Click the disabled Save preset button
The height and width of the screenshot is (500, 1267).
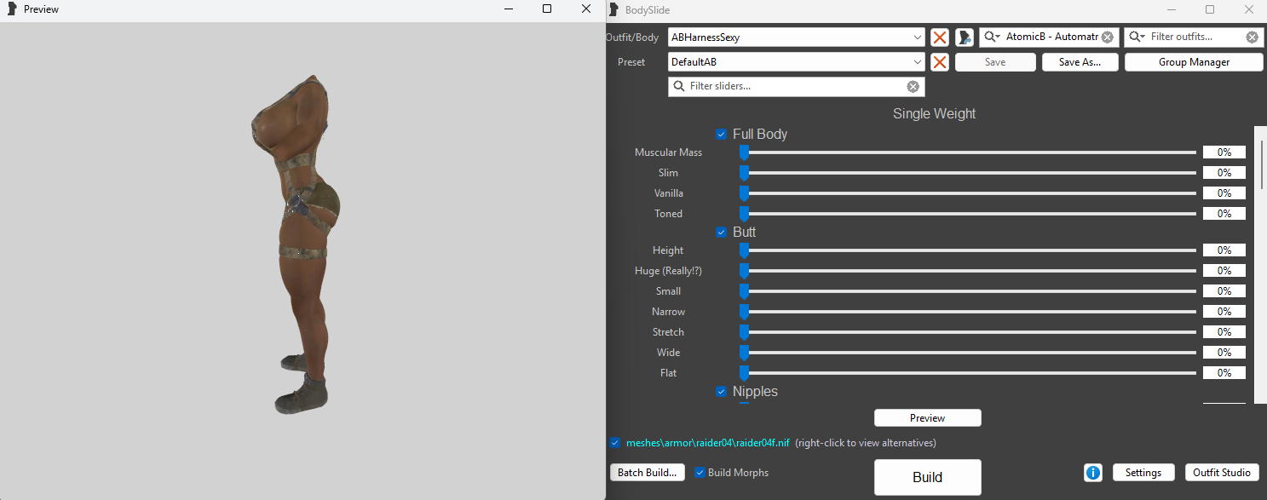pos(995,62)
